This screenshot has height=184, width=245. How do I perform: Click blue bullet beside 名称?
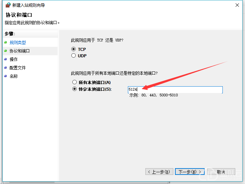click(5, 76)
